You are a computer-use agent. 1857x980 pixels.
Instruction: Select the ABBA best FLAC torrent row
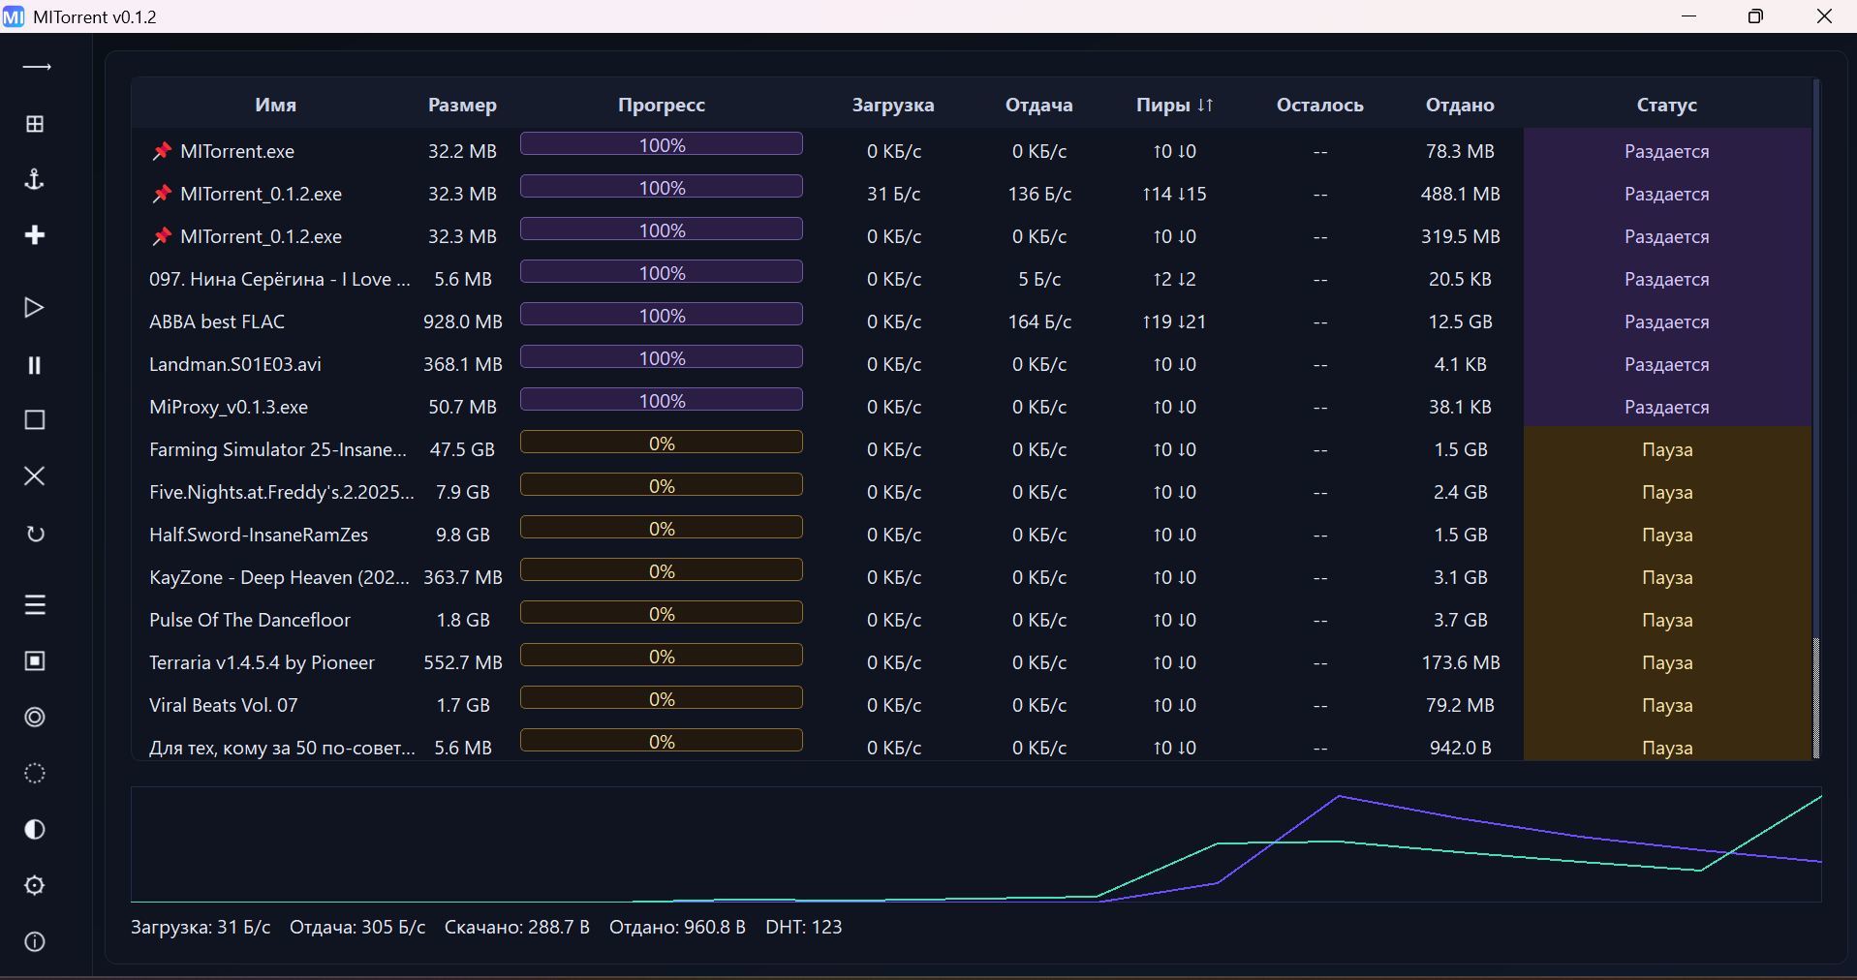pos(217,322)
